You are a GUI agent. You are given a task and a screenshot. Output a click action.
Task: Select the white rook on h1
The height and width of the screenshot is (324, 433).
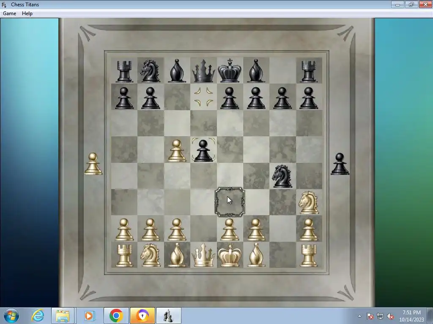pos(309,256)
